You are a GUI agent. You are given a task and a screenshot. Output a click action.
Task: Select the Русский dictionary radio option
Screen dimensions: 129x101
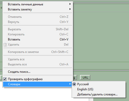[x=74, y=84]
